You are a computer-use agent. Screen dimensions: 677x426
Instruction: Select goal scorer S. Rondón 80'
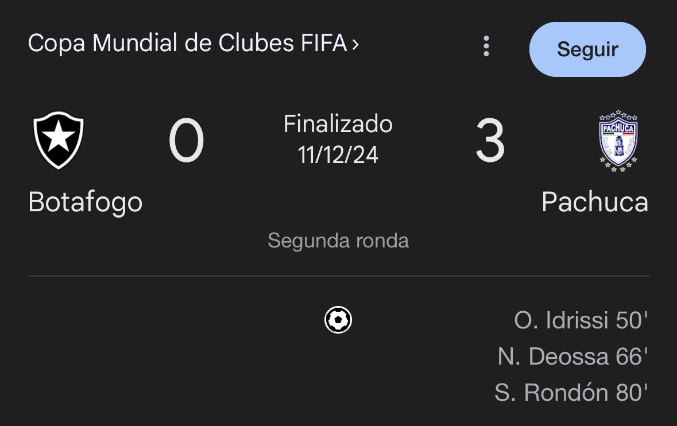[x=571, y=393]
